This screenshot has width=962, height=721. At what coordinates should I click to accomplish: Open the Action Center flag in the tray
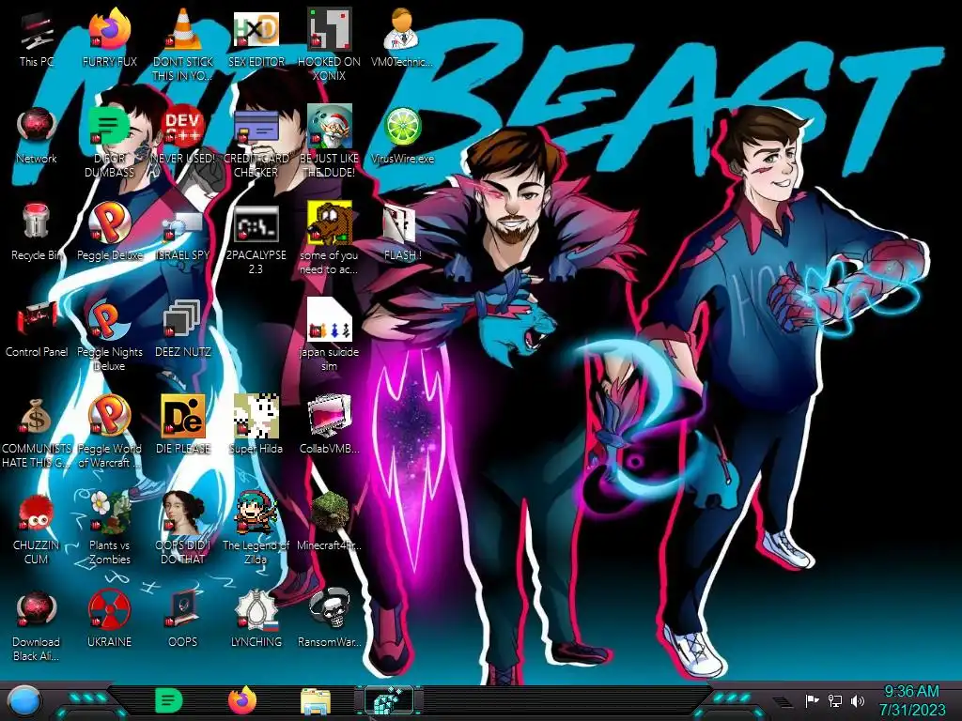click(x=812, y=700)
